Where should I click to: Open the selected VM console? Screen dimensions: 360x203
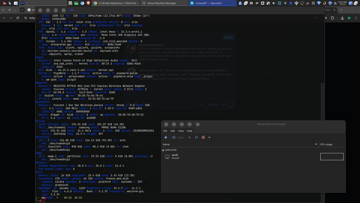tap(178, 137)
